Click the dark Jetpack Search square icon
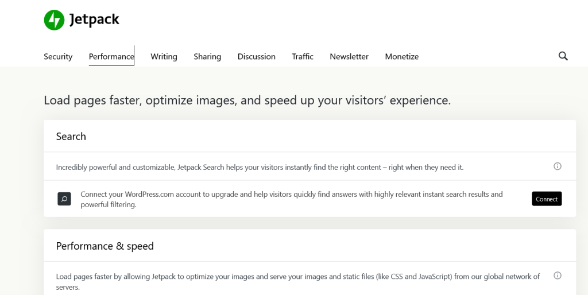588x295 pixels. [64, 199]
